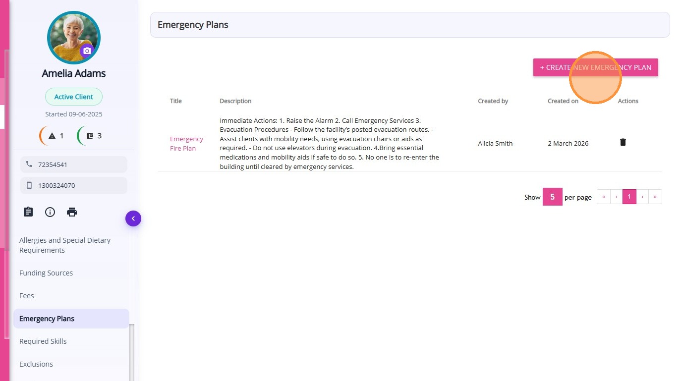Click the phone number 72354541 field
The image size is (682, 381).
[x=74, y=164]
